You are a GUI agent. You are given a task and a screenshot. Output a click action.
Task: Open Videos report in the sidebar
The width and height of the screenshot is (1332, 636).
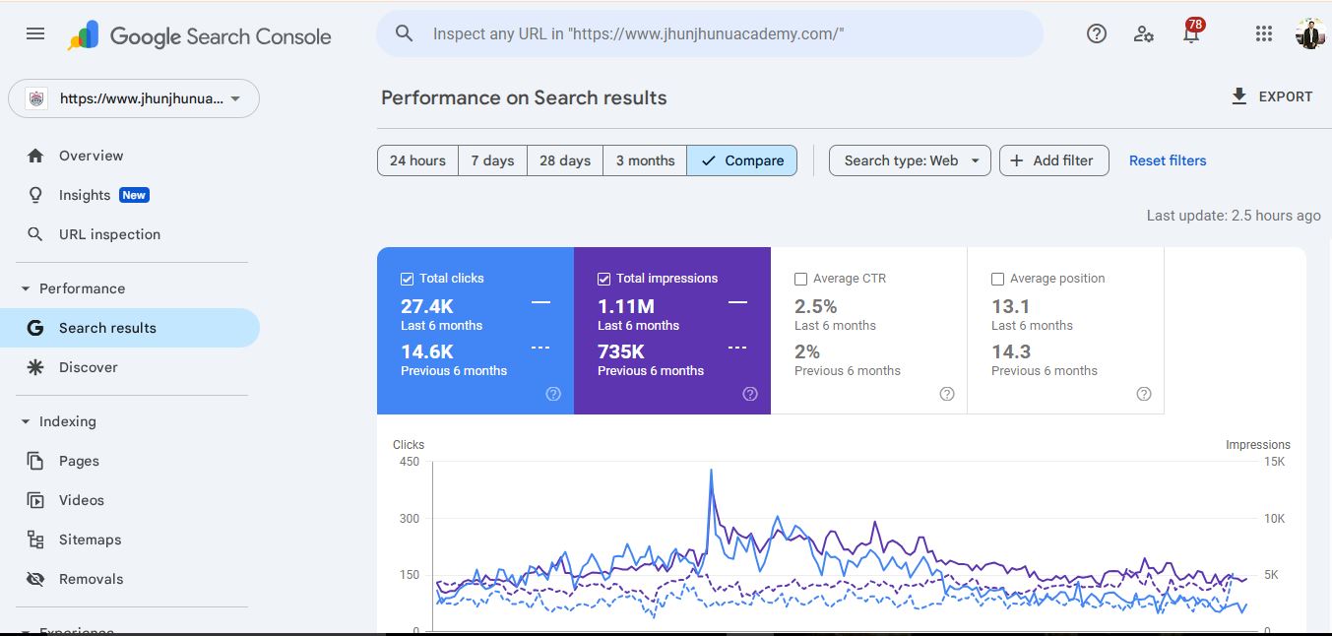pyautogui.click(x=130, y=500)
